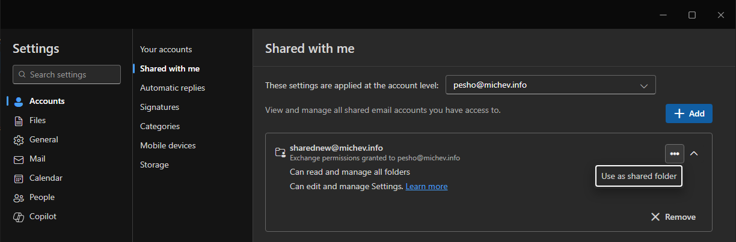Open Your accounts settings page

166,49
